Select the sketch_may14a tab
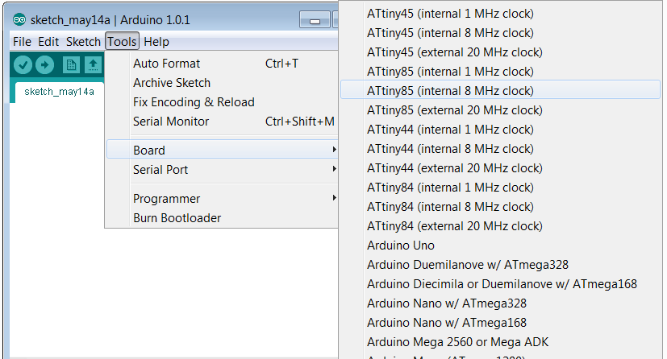This screenshot has width=667, height=359. point(59,92)
